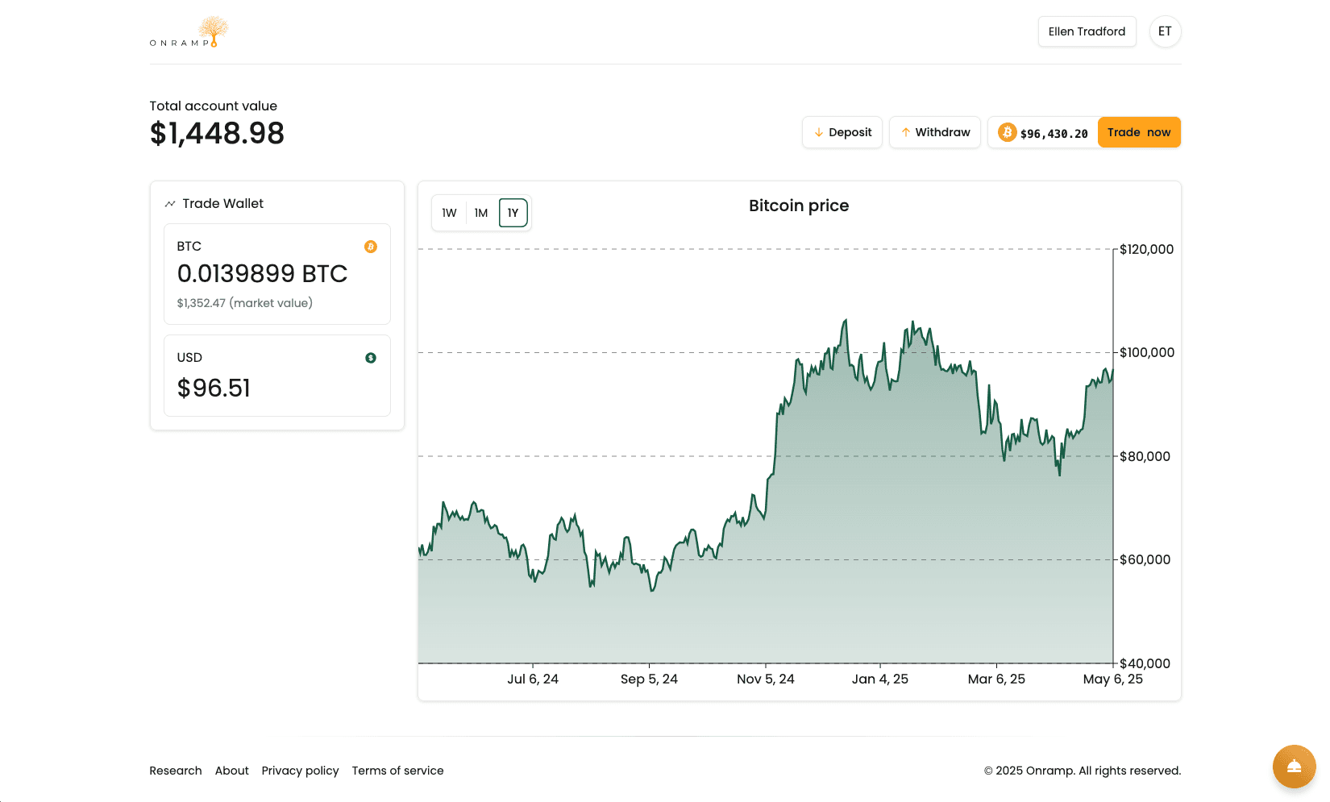Click the Onramp tree logo
The width and height of the screenshot is (1330, 802).
coord(190,32)
